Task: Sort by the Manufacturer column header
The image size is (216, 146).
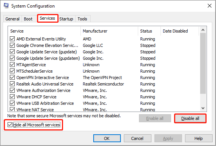Action: coord(109,31)
